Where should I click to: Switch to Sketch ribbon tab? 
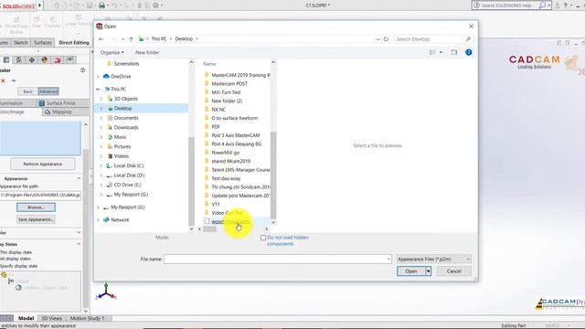[x=21, y=43]
